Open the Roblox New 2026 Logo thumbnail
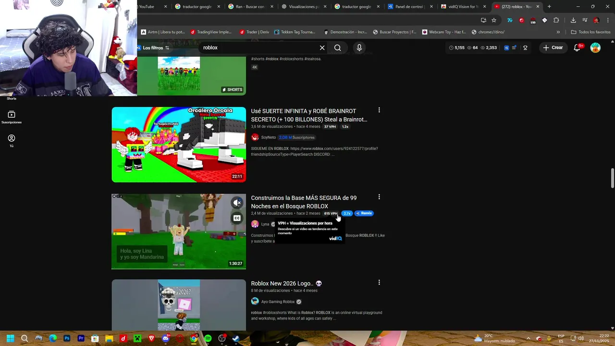 pos(179,305)
